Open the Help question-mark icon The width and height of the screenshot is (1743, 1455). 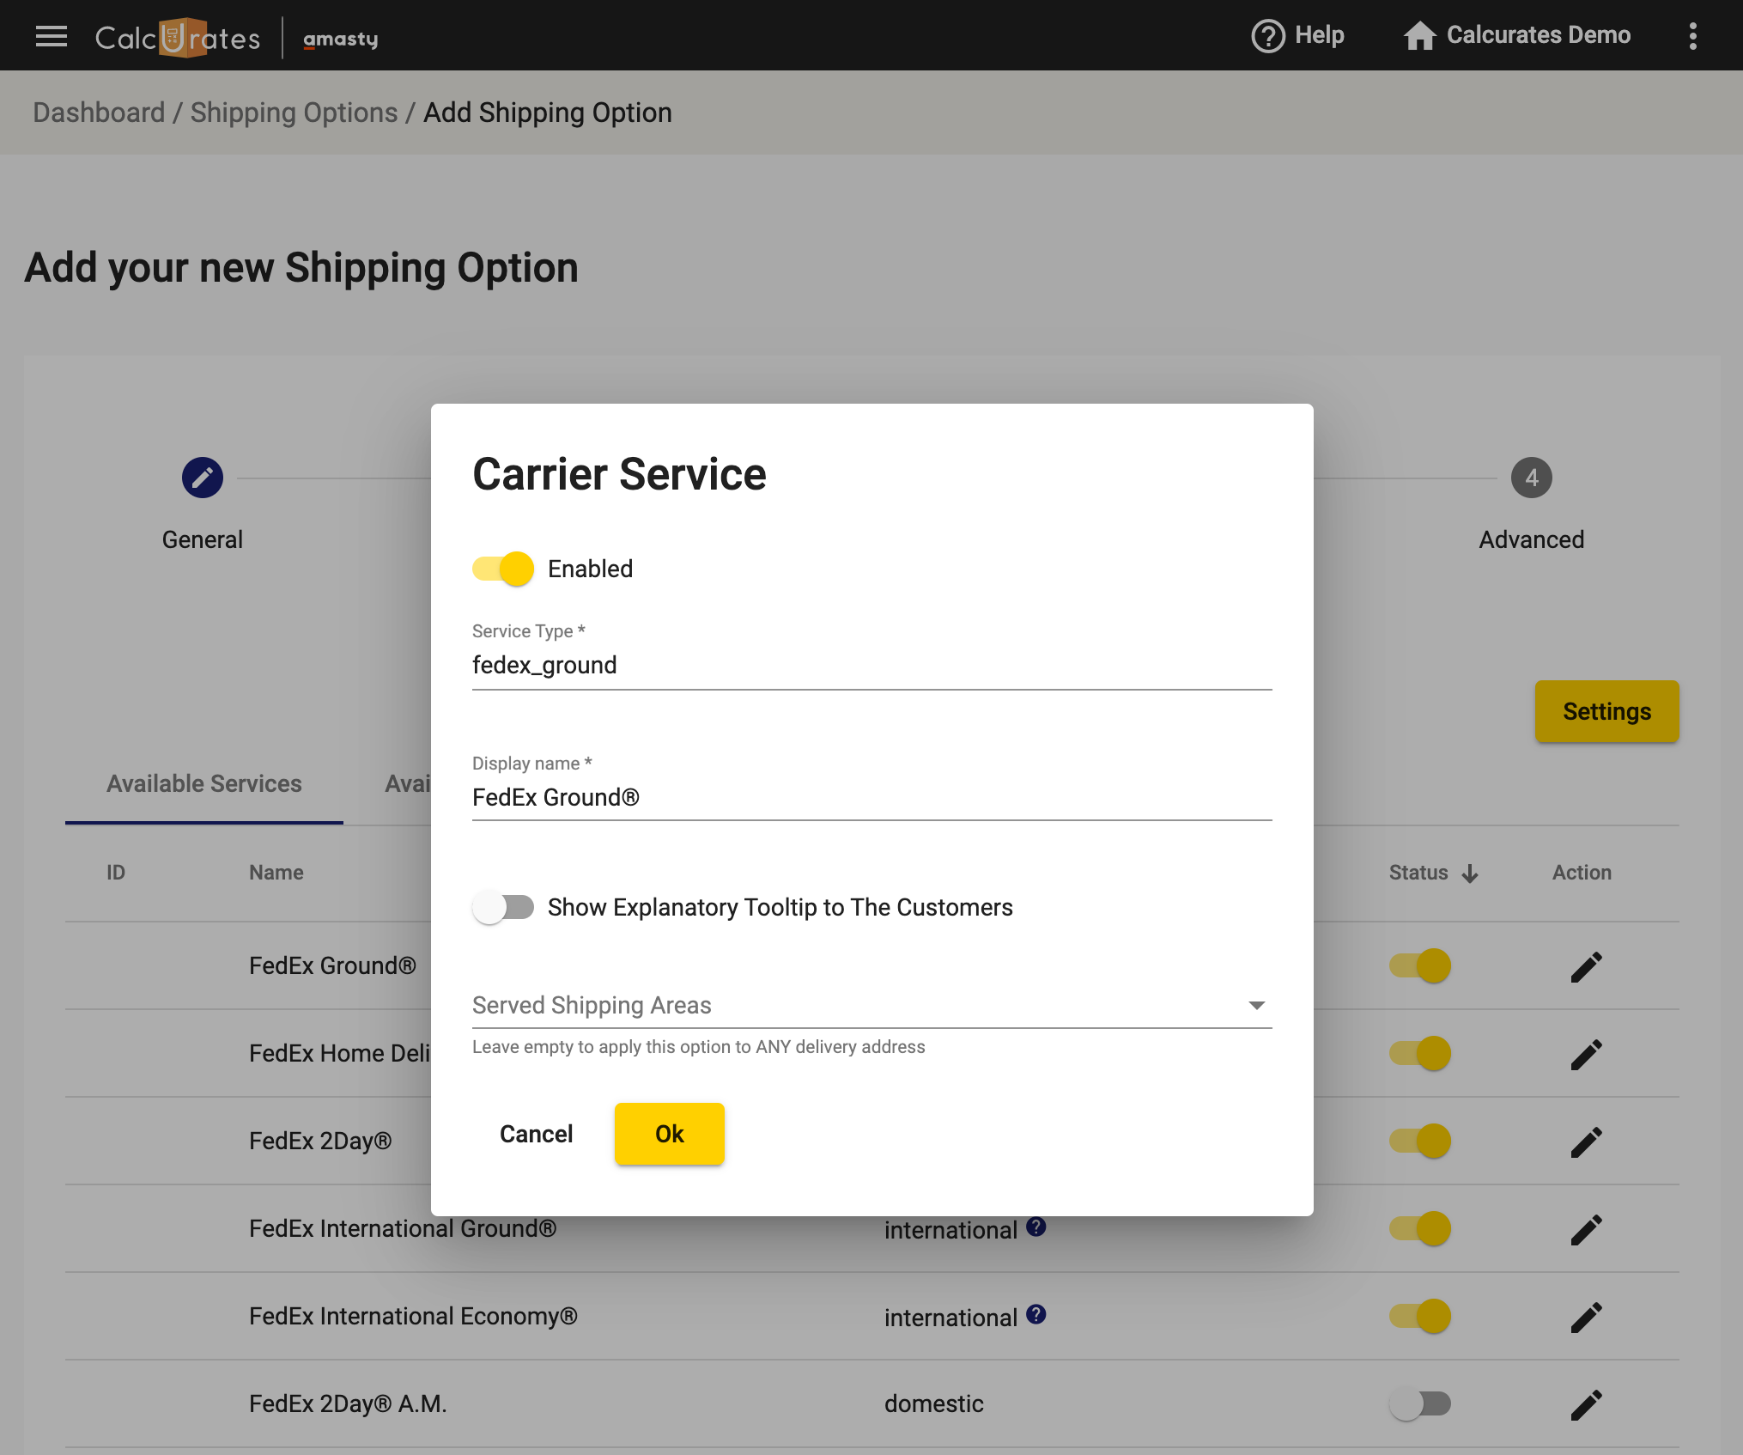click(1268, 36)
